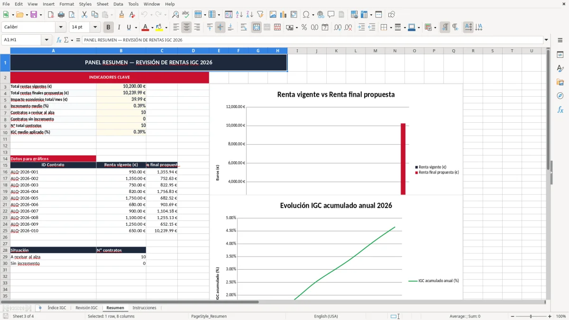569x320 pixels.
Task: Switch to the Revisión IGC sheet tab
Action: pyautogui.click(x=86, y=308)
